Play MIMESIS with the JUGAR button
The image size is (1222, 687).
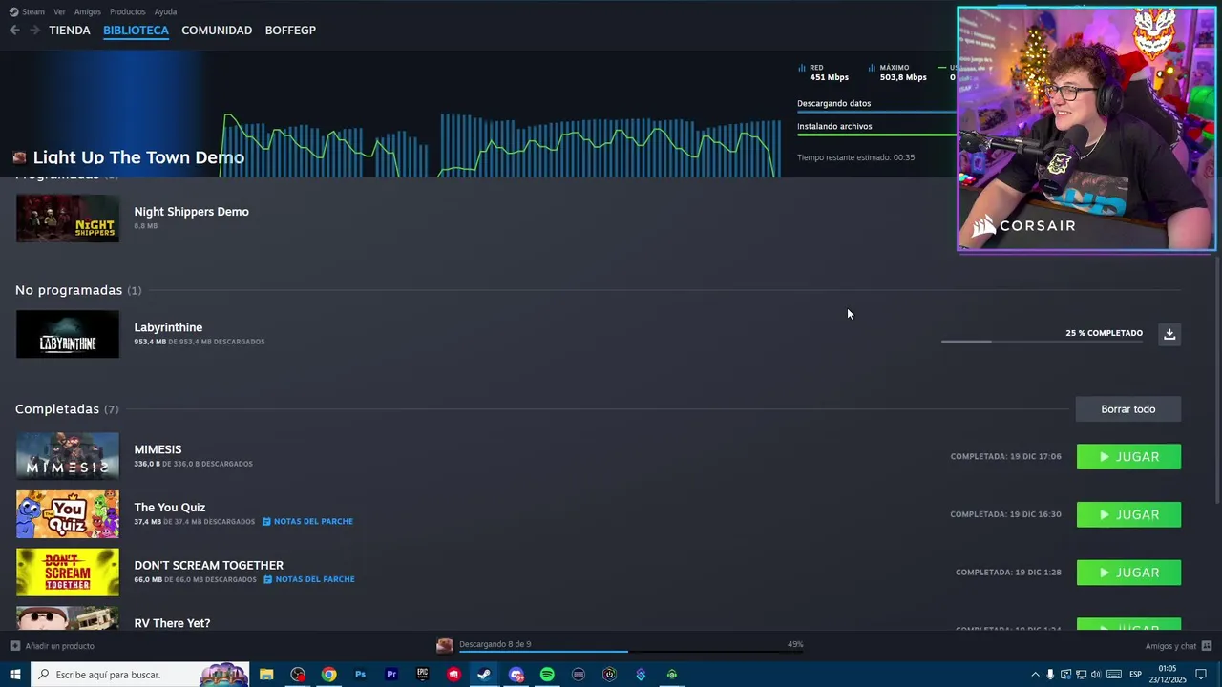tap(1128, 457)
